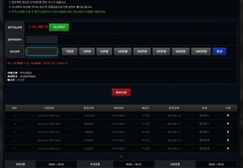This screenshot has height=168, width=243.
Task: Click 환전완료 status in row 2
Action: click(x=205, y=140)
